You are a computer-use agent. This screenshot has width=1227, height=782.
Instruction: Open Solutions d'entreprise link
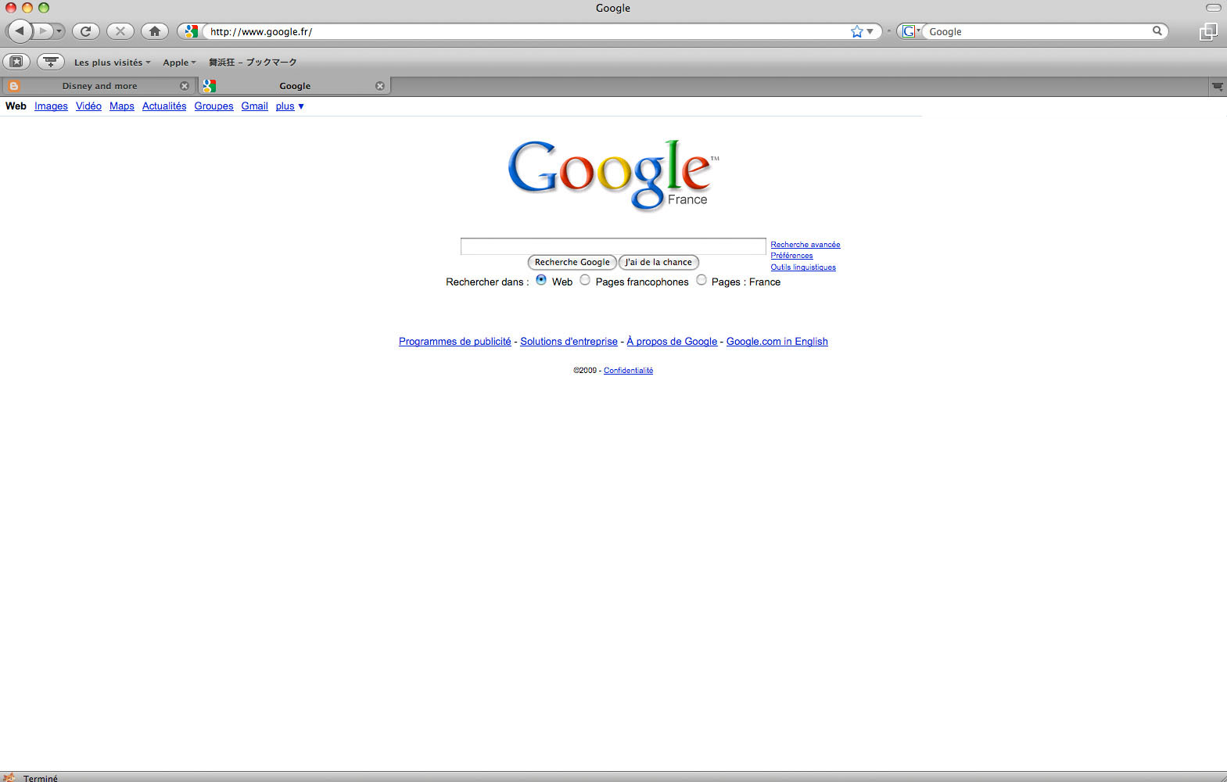(x=569, y=342)
